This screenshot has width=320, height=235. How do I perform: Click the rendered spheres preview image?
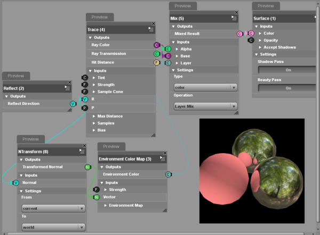coord(252,171)
